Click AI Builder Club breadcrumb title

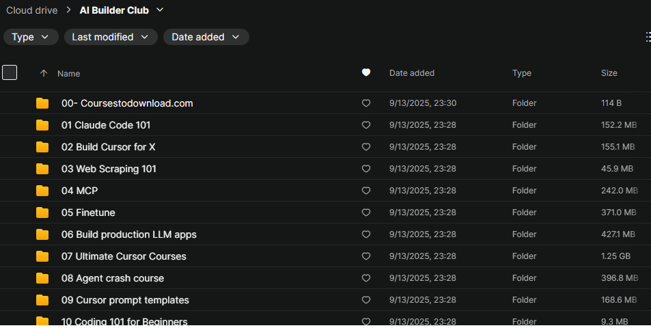[x=114, y=10]
